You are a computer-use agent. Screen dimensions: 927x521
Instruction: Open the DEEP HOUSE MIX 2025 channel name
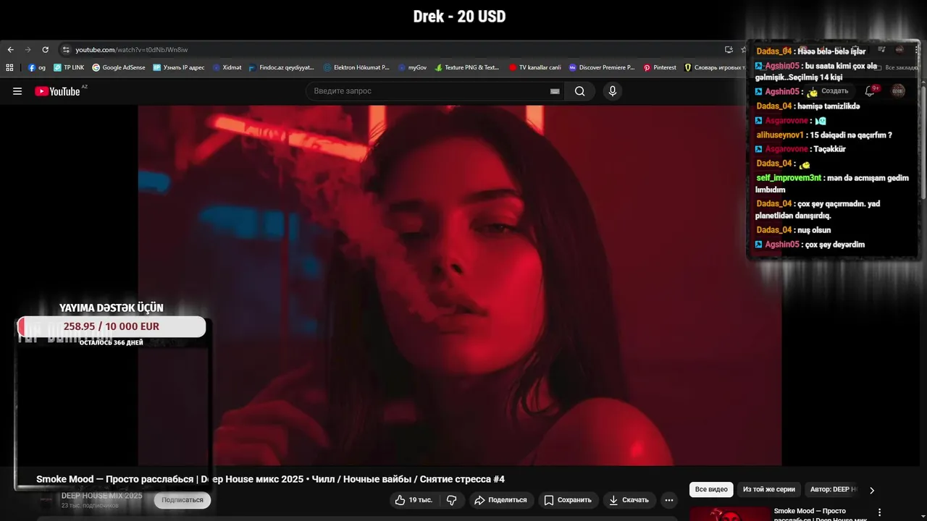pyautogui.click(x=101, y=496)
